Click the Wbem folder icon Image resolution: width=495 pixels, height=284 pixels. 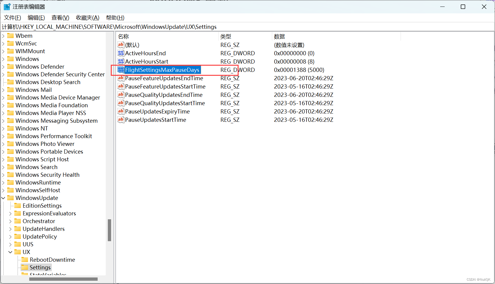(10, 36)
